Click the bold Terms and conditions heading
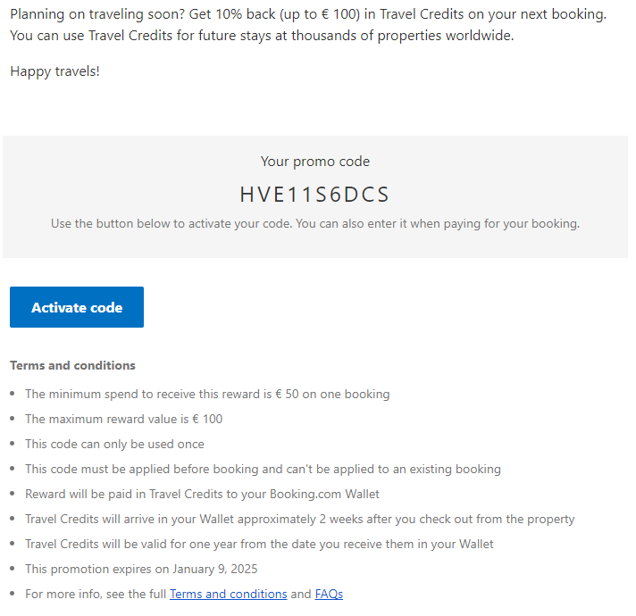The width and height of the screenshot is (636, 616). click(72, 365)
